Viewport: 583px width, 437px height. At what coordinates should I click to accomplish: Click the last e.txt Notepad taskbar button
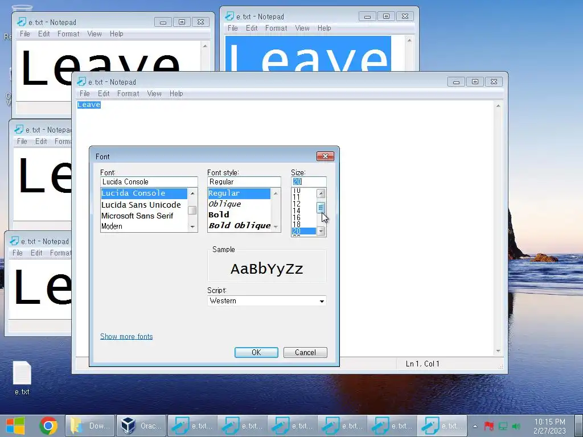[442, 426]
